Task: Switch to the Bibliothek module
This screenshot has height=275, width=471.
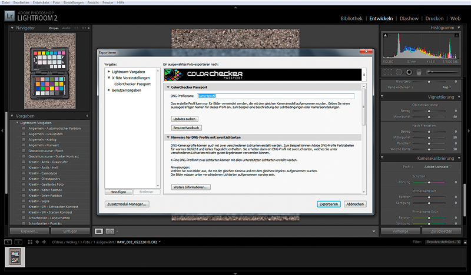Action: pos(351,18)
